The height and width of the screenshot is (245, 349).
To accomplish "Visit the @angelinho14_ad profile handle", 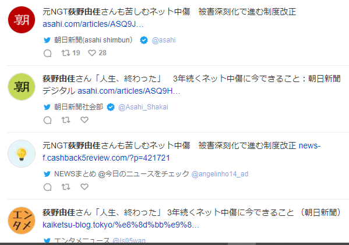I will pyautogui.click(x=220, y=174).
